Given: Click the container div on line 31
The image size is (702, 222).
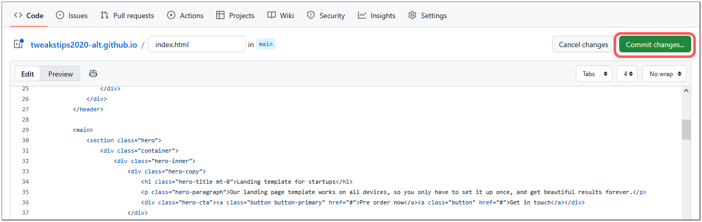Looking at the screenshot, I should point(139,151).
